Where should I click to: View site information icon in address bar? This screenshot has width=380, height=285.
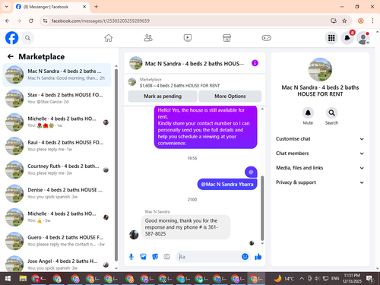coord(45,21)
